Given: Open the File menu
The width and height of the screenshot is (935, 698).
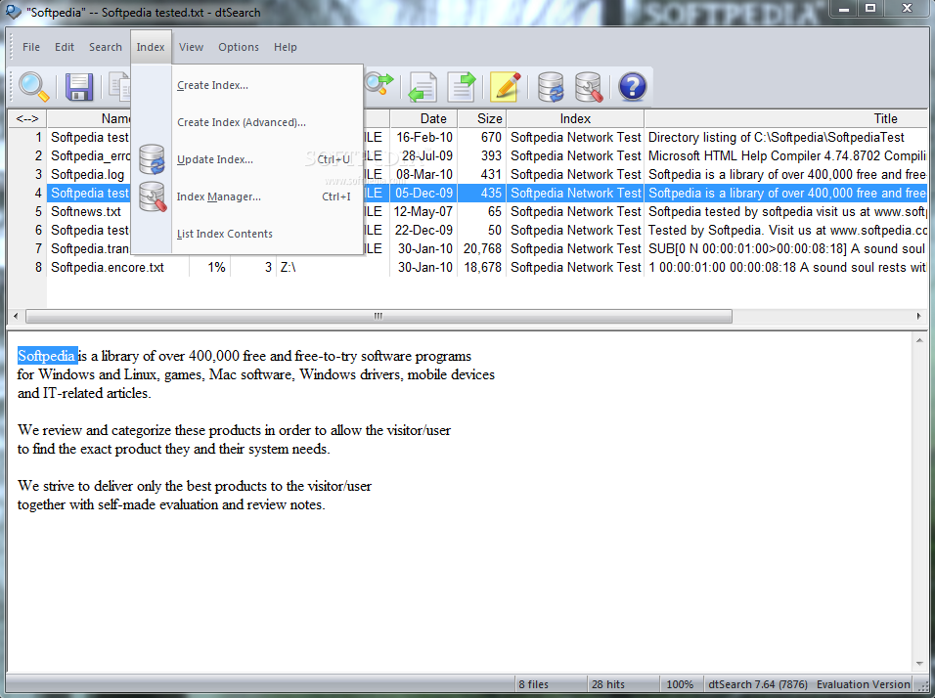Looking at the screenshot, I should tap(31, 47).
